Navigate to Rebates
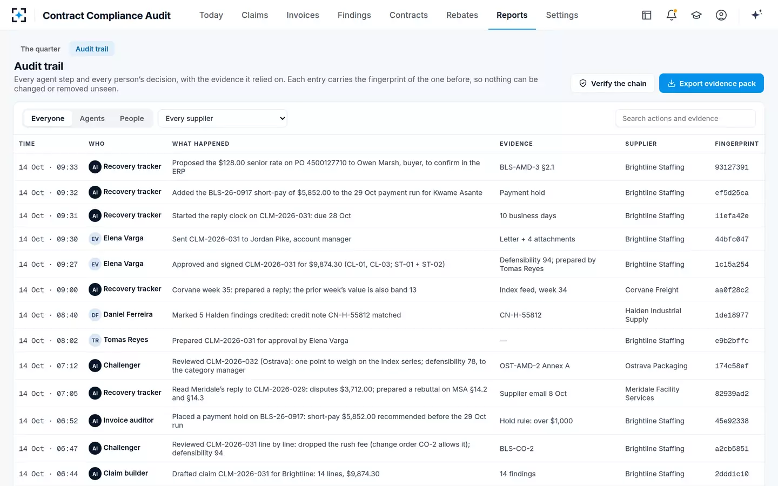The width and height of the screenshot is (778, 486). (462, 15)
